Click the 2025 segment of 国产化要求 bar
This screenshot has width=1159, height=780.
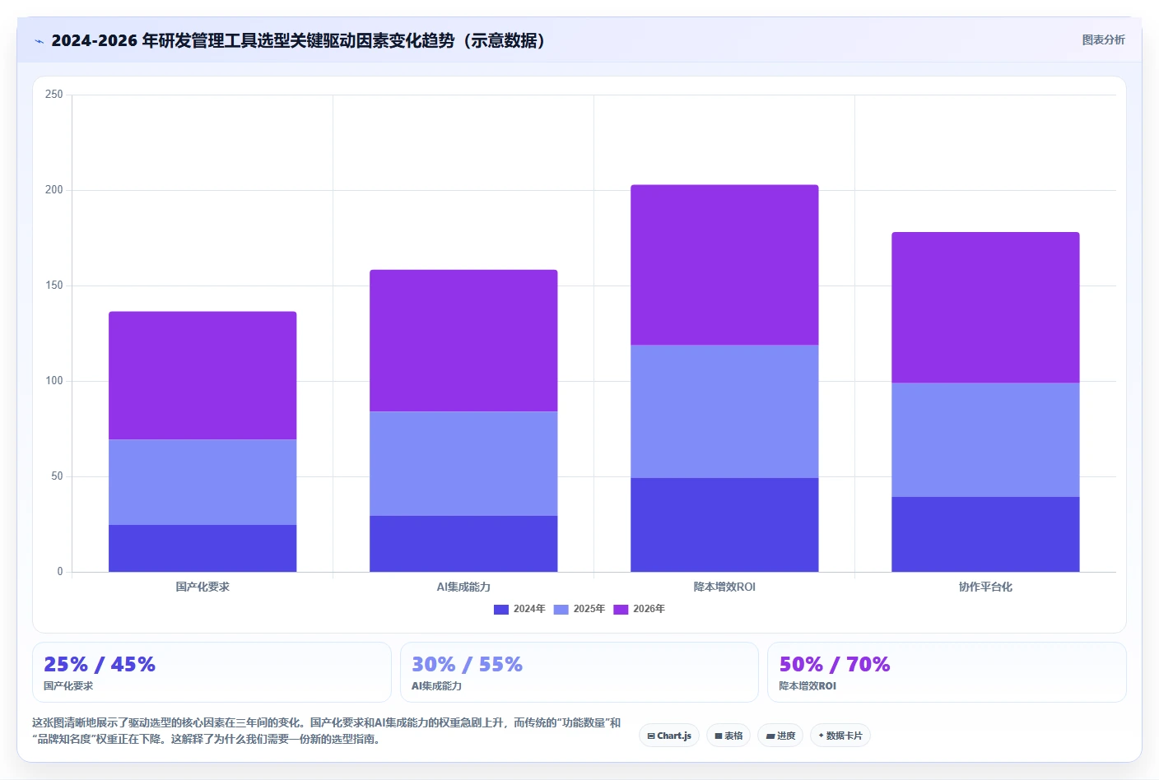point(202,482)
